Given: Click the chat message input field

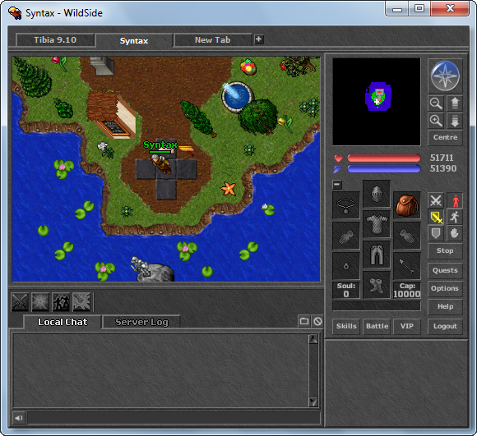Looking at the screenshot, I should tap(174, 418).
